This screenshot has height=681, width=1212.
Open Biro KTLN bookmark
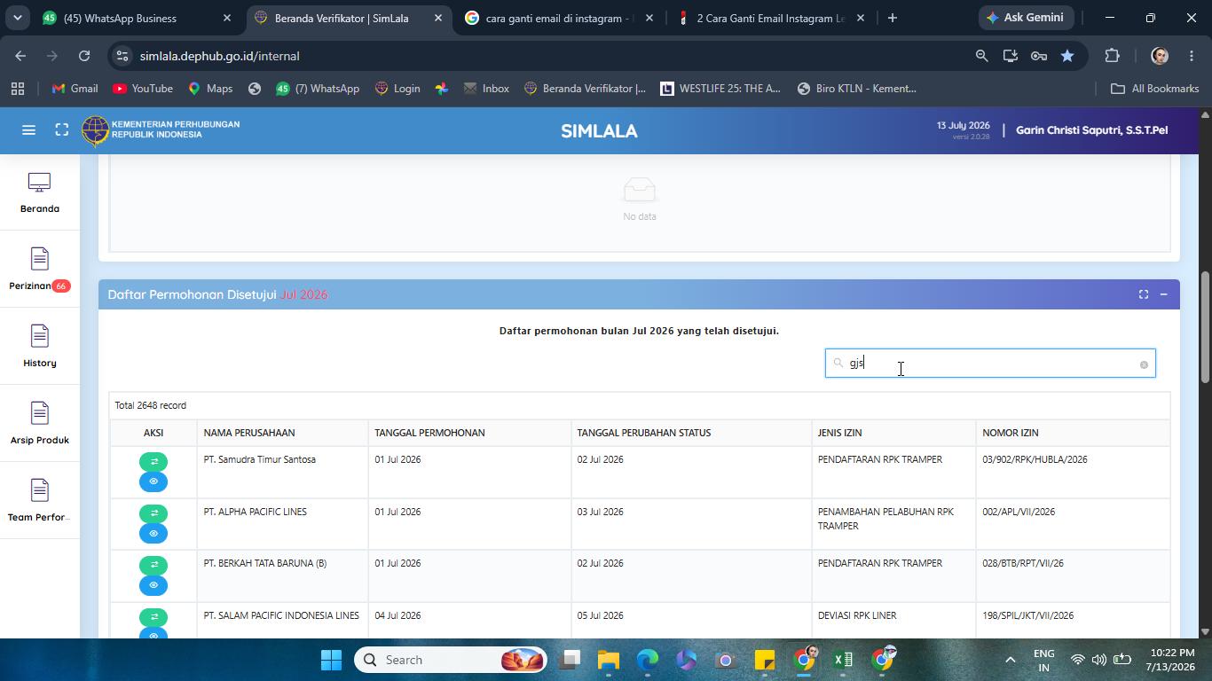pos(857,89)
